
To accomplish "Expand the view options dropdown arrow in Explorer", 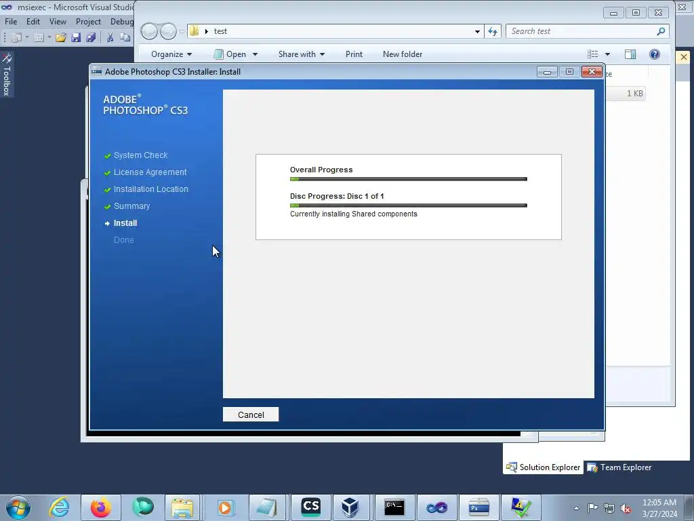I will (x=608, y=54).
